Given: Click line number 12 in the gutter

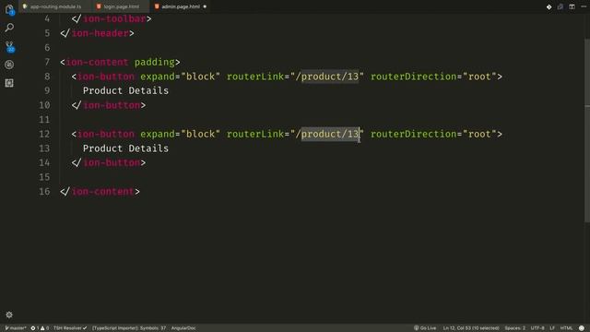Looking at the screenshot, I should coord(44,134).
